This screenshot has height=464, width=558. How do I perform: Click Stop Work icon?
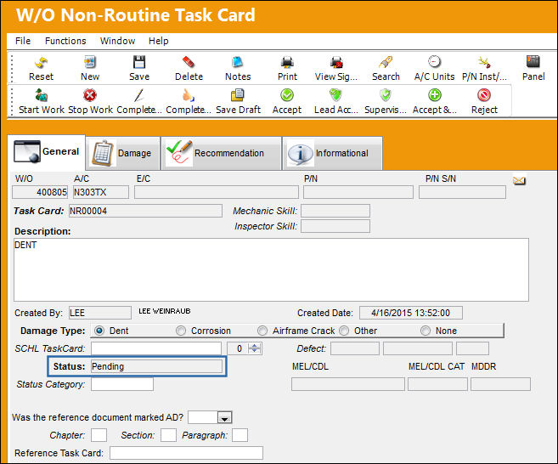click(90, 95)
